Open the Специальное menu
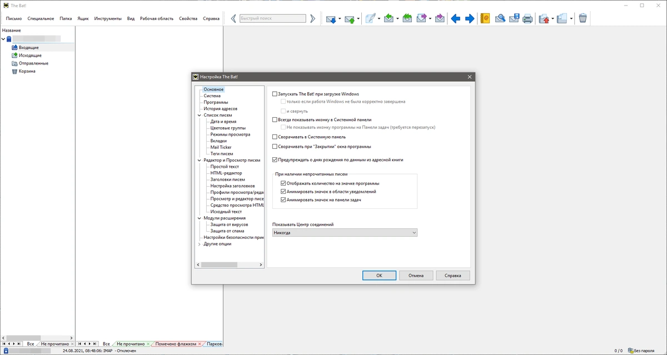Viewport: 667px width, 355px height. click(42, 18)
